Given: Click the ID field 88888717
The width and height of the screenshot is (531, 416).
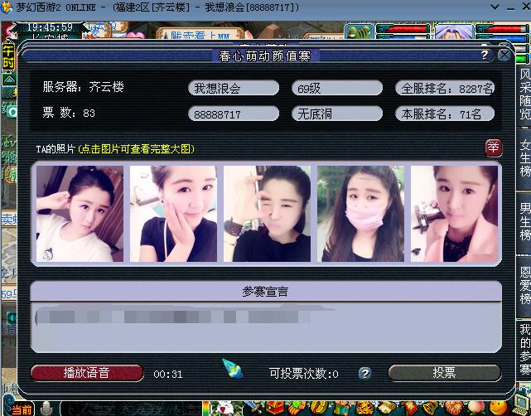Looking at the screenshot, I should tap(234, 114).
